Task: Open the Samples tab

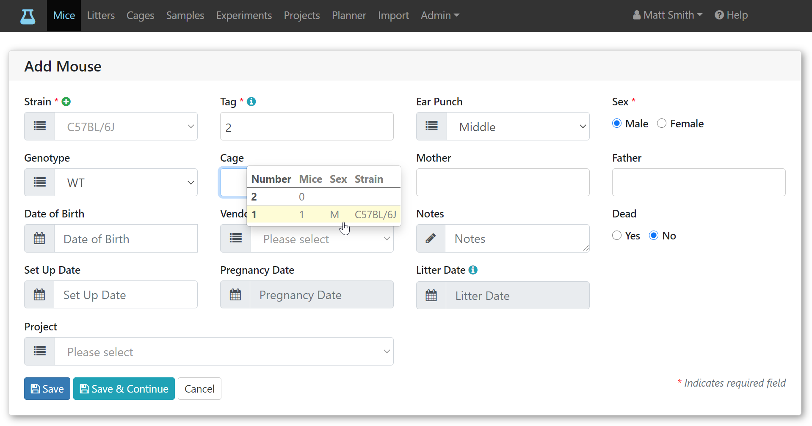Action: (x=185, y=16)
